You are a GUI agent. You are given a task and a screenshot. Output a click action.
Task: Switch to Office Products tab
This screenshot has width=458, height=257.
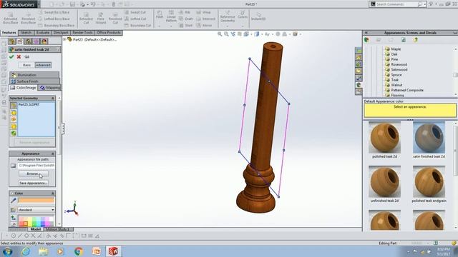pos(109,33)
